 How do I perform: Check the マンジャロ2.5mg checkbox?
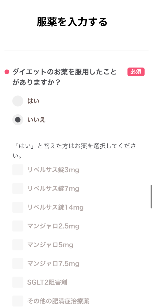pyautogui.click(x=18, y=226)
